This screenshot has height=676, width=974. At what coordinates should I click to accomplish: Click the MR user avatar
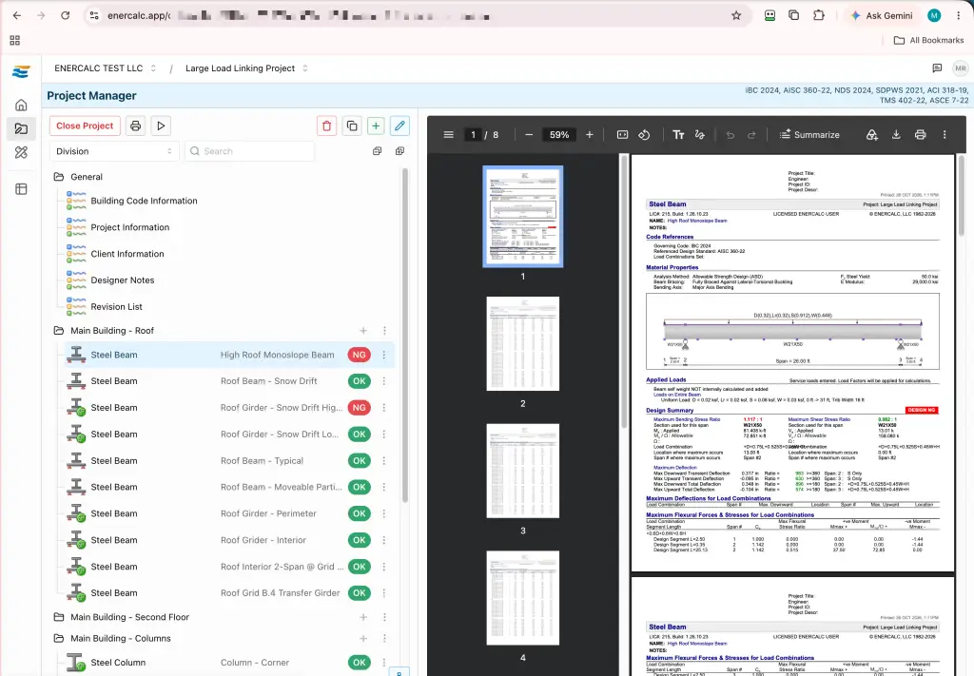[961, 68]
